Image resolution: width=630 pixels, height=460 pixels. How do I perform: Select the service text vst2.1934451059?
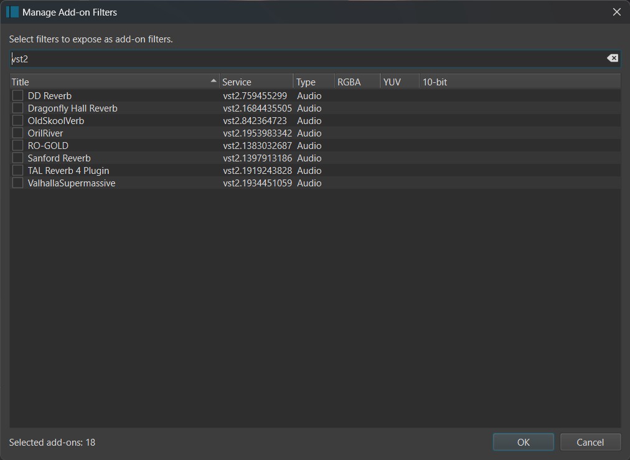click(x=258, y=183)
